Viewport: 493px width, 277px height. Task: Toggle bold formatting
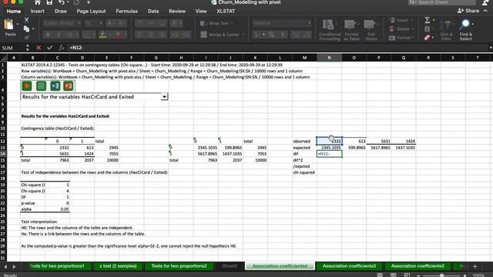[x=48, y=35]
